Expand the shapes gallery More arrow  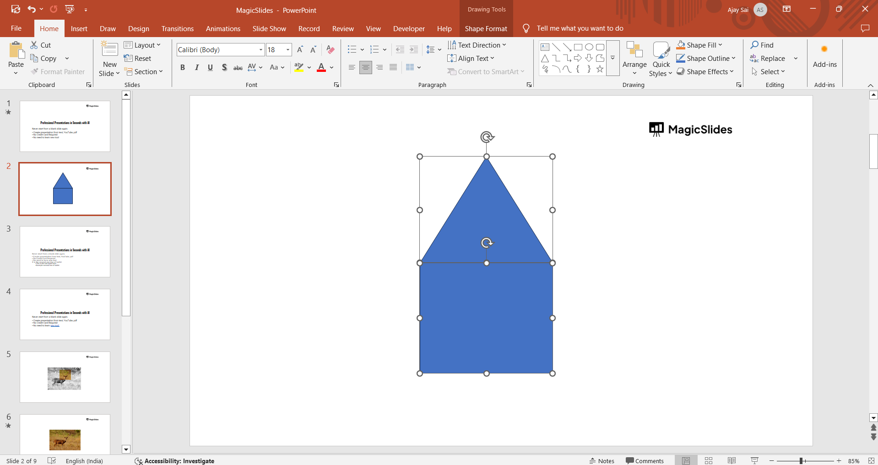point(612,58)
